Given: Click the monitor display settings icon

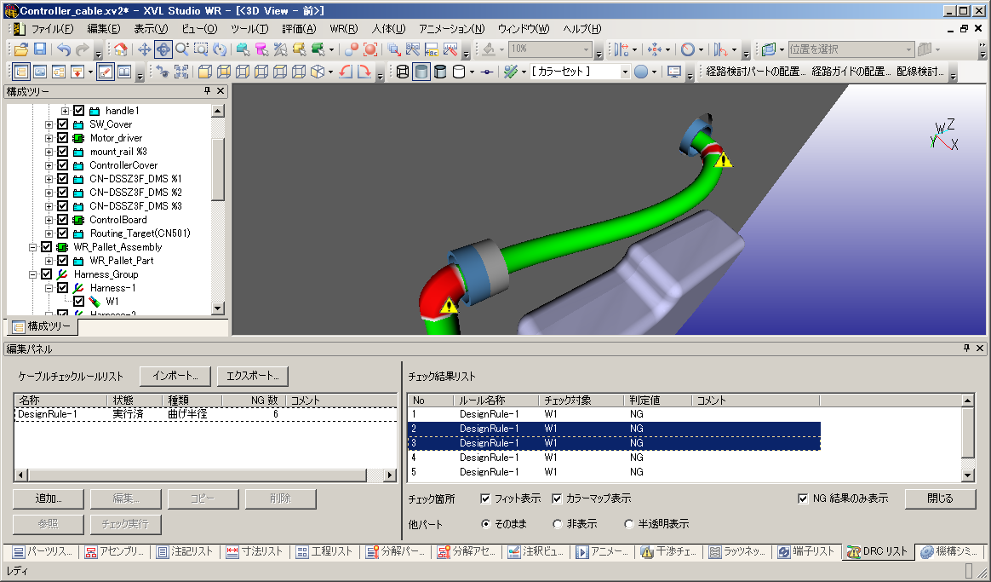Looking at the screenshot, I should [674, 72].
